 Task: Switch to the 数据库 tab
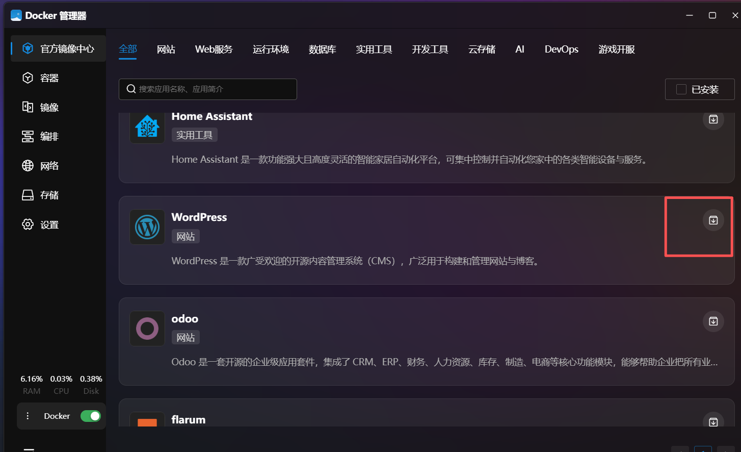323,49
